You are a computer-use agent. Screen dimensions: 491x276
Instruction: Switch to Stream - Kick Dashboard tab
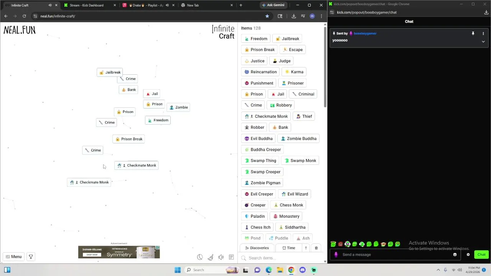click(86, 5)
